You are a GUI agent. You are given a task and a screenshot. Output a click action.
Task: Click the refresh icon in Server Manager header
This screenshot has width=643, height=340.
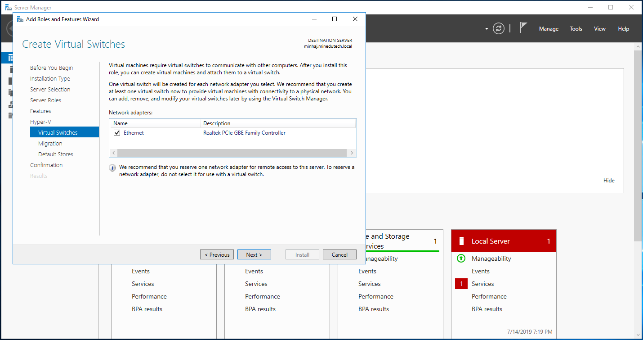pyautogui.click(x=498, y=28)
